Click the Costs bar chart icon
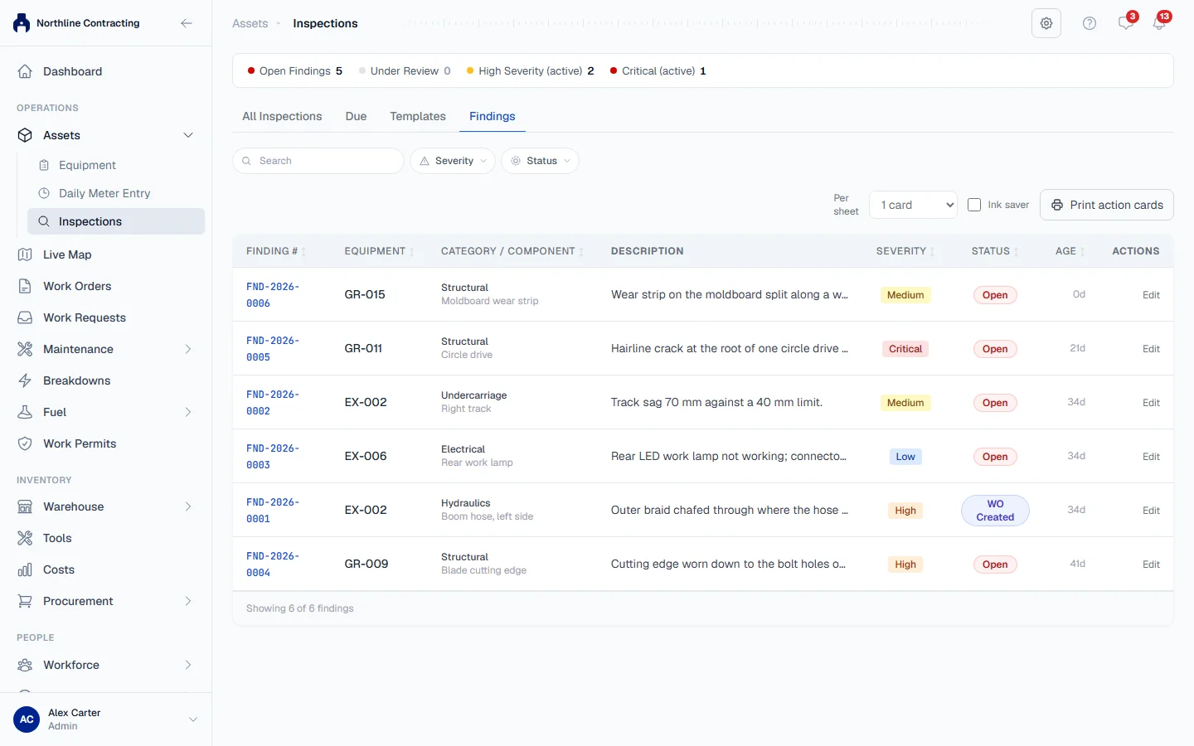 point(25,569)
